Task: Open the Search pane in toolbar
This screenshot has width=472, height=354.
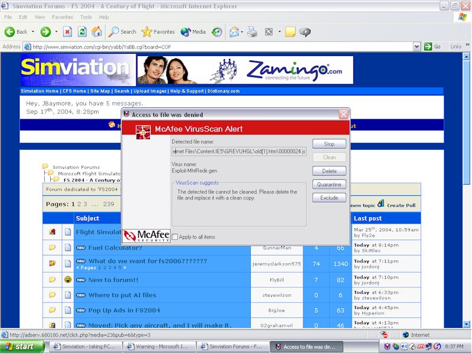Action: (x=122, y=32)
